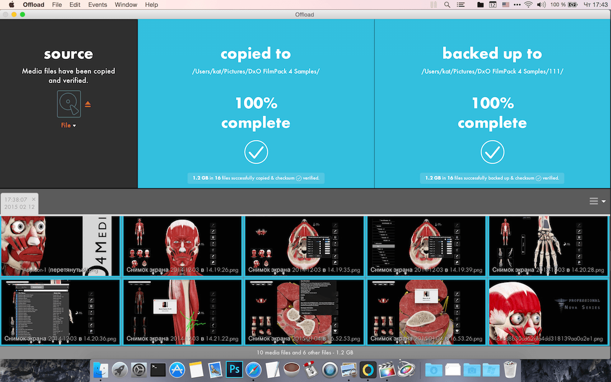This screenshot has height=382, width=611.
Task: Select thumbnail Снимок экрана 14.20.36.png
Action: click(x=60, y=312)
